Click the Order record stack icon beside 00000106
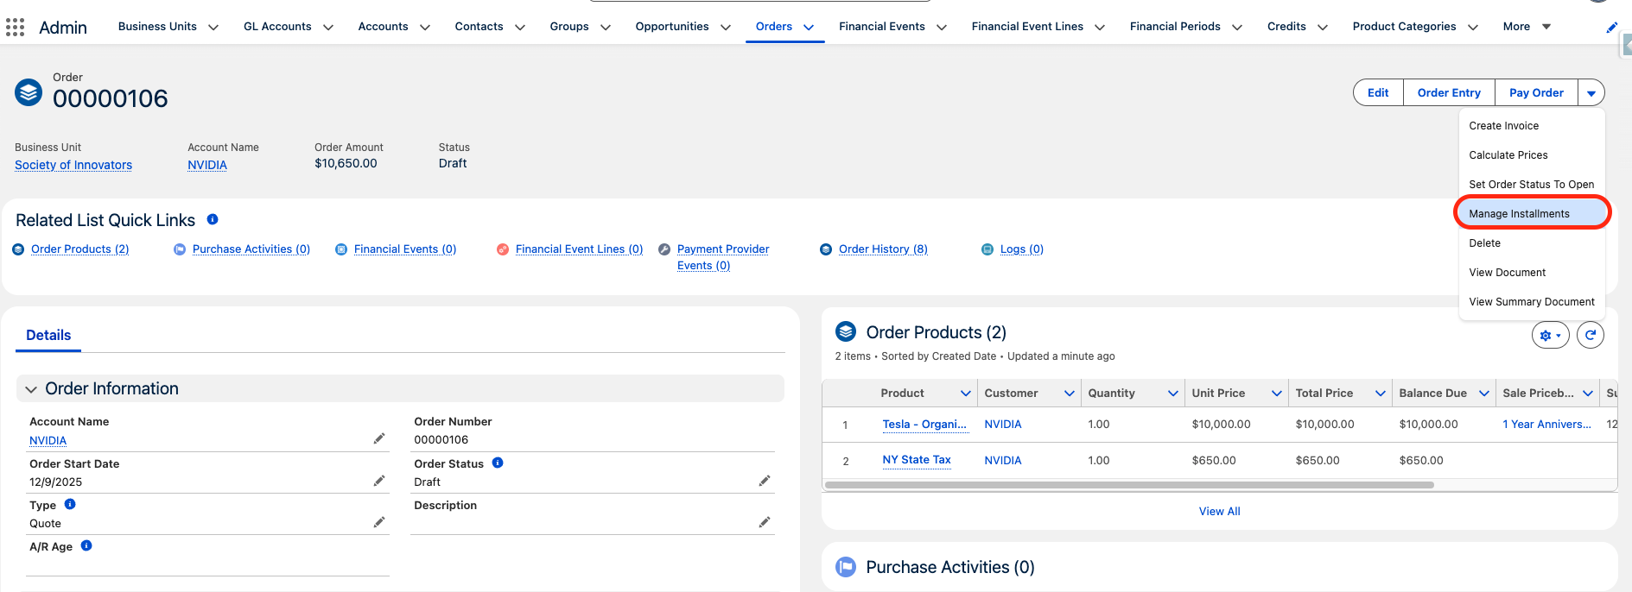 coord(29,91)
